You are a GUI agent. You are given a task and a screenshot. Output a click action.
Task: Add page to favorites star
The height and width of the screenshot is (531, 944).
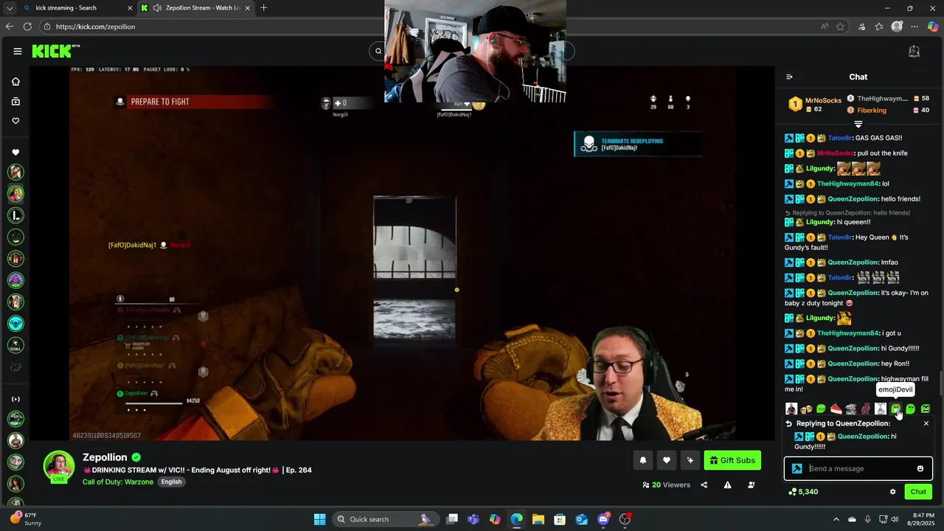(840, 27)
